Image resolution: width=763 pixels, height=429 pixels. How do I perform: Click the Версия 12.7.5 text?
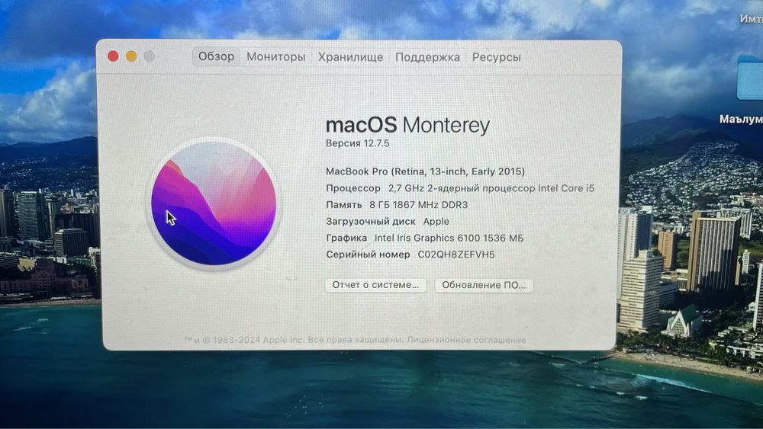click(x=357, y=143)
